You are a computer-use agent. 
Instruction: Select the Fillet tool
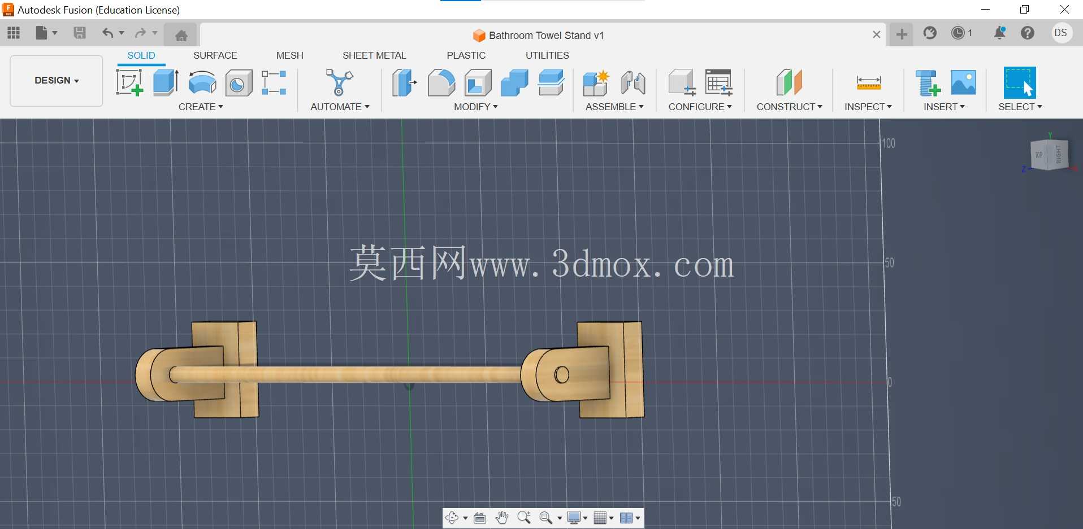(x=441, y=82)
